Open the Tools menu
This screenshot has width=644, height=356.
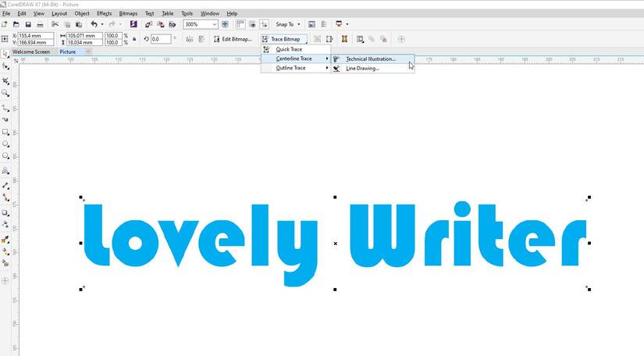(x=187, y=13)
